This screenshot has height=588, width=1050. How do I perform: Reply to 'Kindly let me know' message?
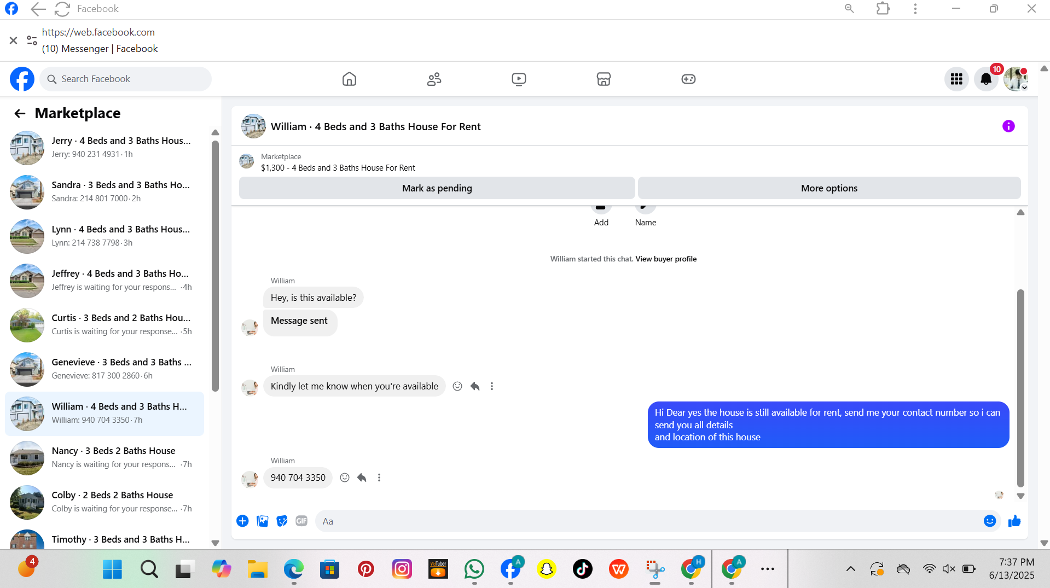(475, 386)
